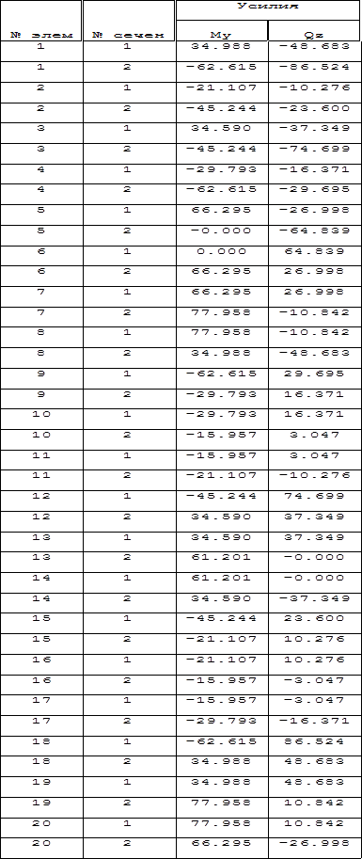Select the My column header
The image size is (362, 859).
[x=221, y=35]
